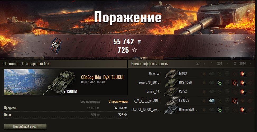The image size is (257, 132).
Task: Select the С премиумом column header
Action: point(118,102)
